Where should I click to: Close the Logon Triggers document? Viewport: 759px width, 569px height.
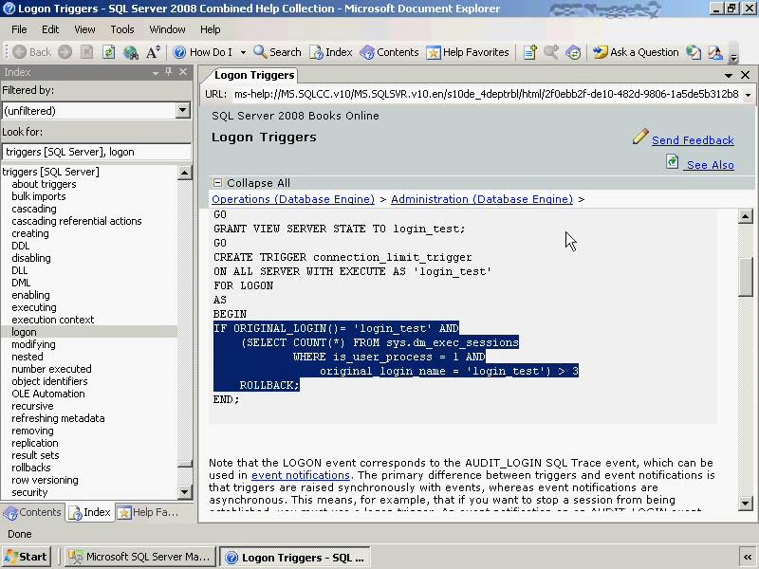746,75
